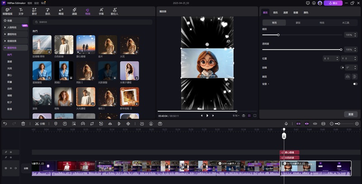Click the 縮放 scale slider handle
Image resolution: width=362 pixels, height=184 pixels.
click(278, 35)
